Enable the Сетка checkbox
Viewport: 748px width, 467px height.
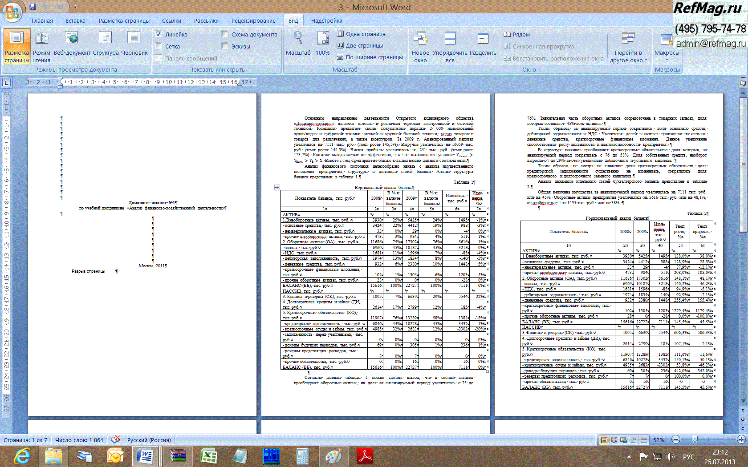(x=159, y=46)
